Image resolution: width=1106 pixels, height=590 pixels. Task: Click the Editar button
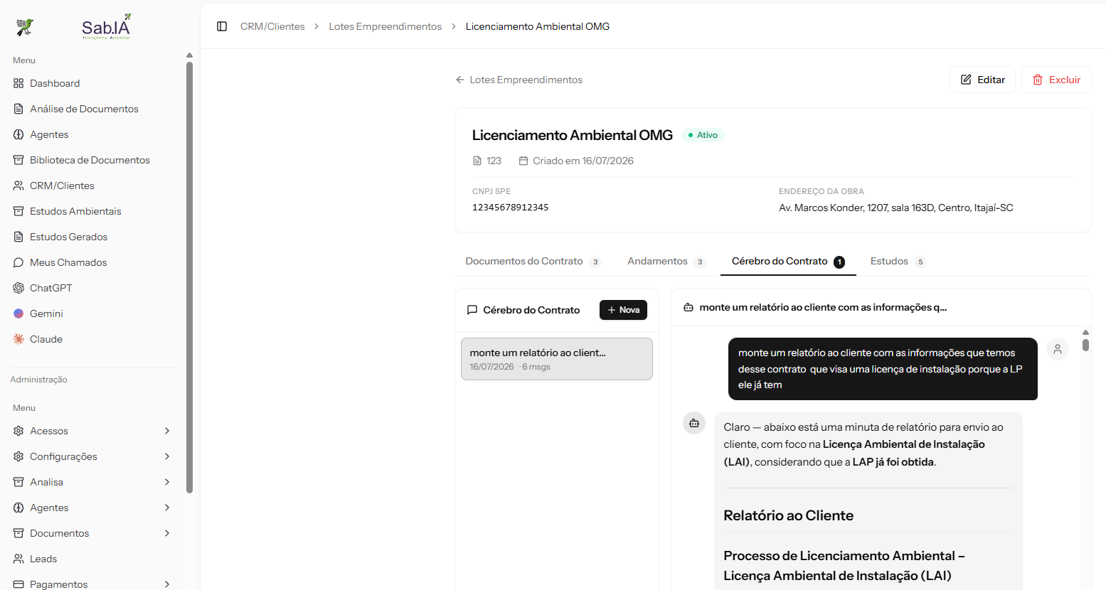tap(982, 80)
